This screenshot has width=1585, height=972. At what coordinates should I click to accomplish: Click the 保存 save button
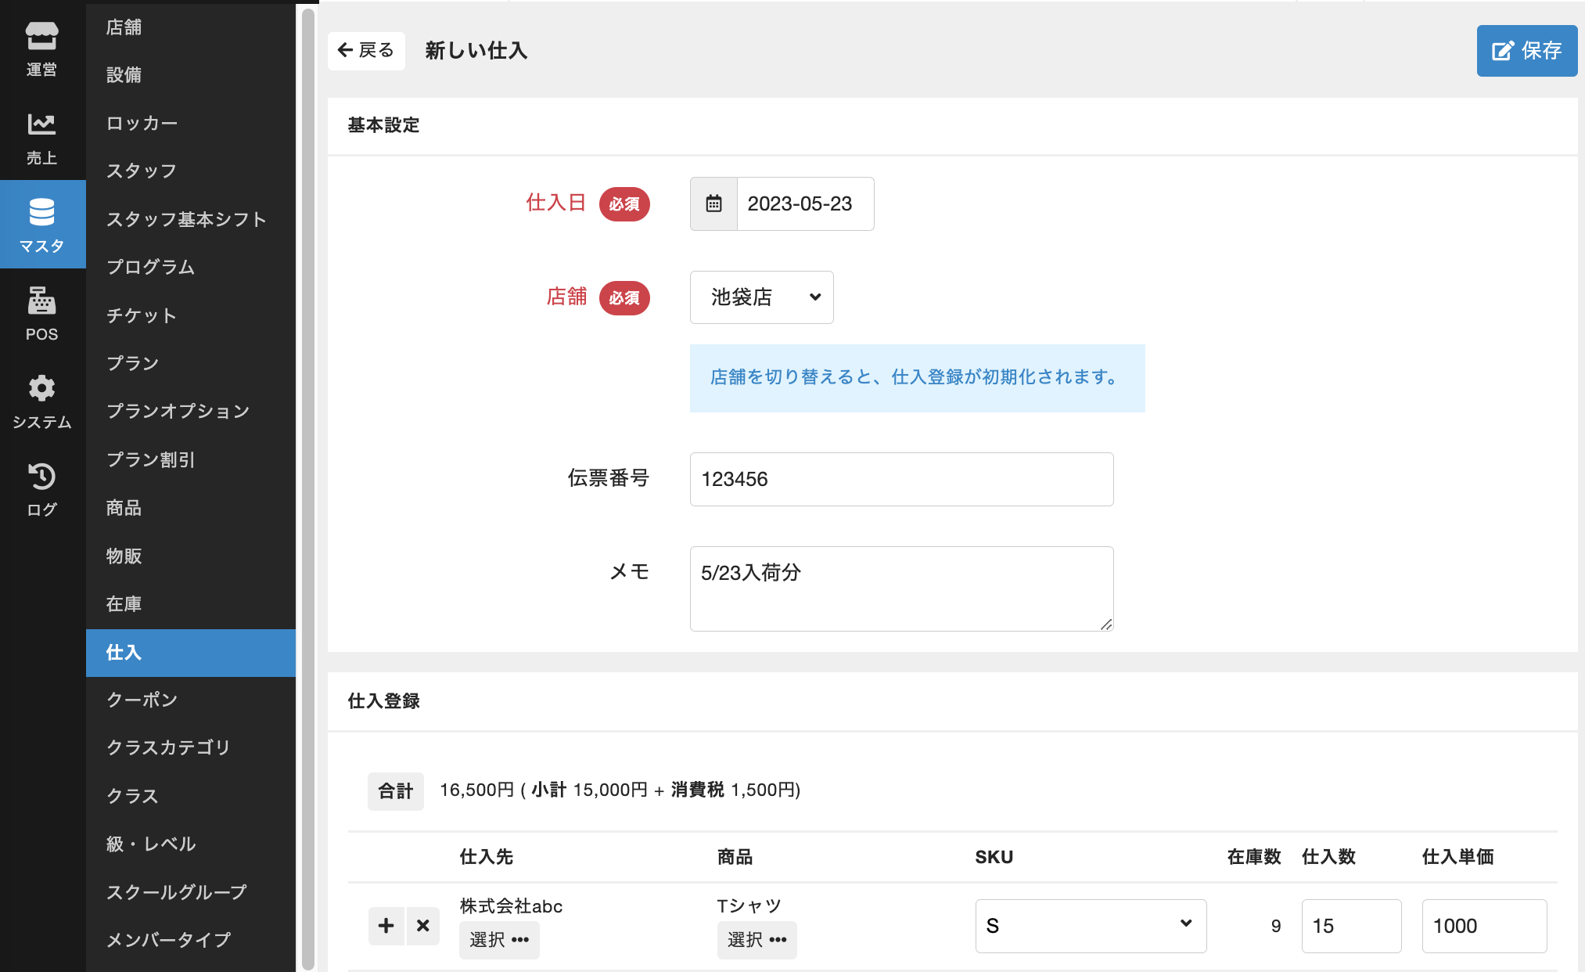click(1526, 51)
